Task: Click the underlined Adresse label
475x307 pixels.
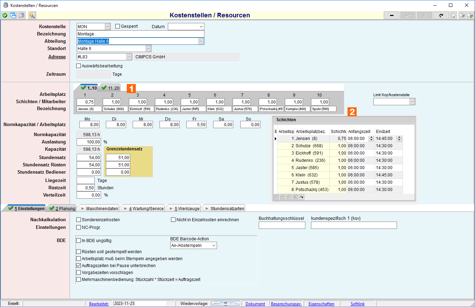Action: tap(57, 57)
